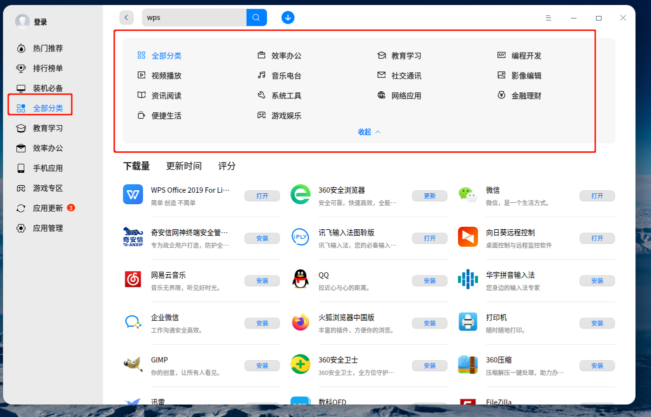Install QQ with 安装 button
The width and height of the screenshot is (651, 417).
click(x=430, y=281)
